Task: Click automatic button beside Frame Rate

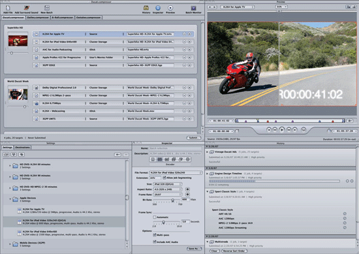Action: click(187, 194)
